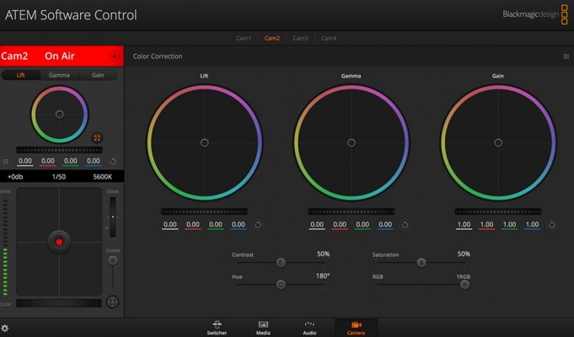Viewport: 574px width, 337px height.
Task: Click the Zoom rocker control
Action: [113, 217]
